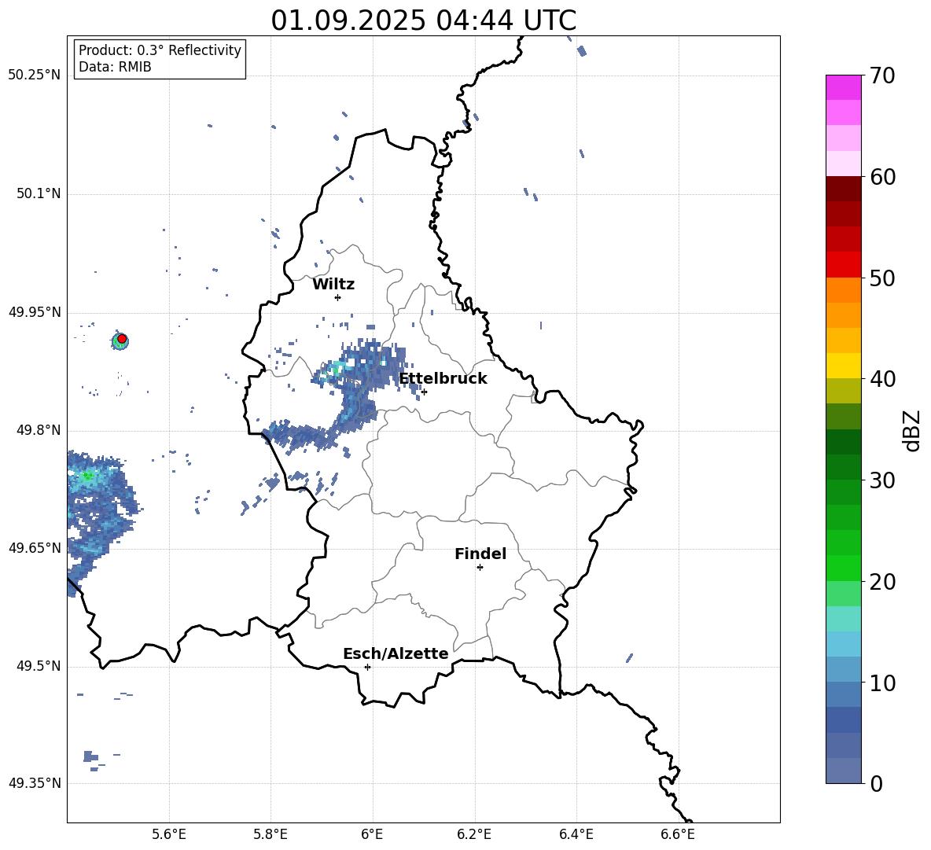Image resolution: width=931 pixels, height=850 pixels.
Task: Click the 49.5°N latitude label
Action: tap(39, 666)
